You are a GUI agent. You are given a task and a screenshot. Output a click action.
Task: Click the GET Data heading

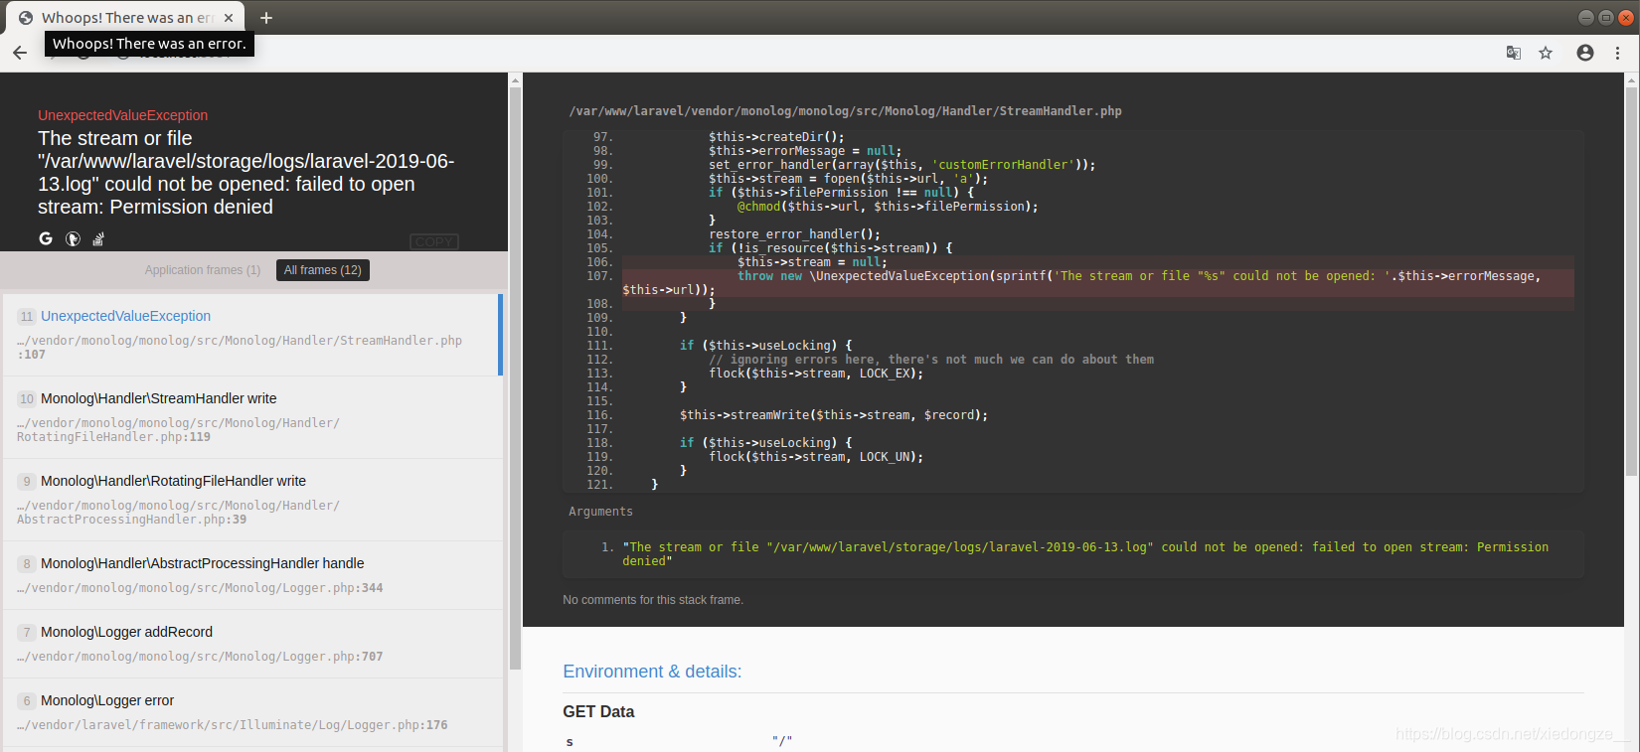(x=598, y=711)
